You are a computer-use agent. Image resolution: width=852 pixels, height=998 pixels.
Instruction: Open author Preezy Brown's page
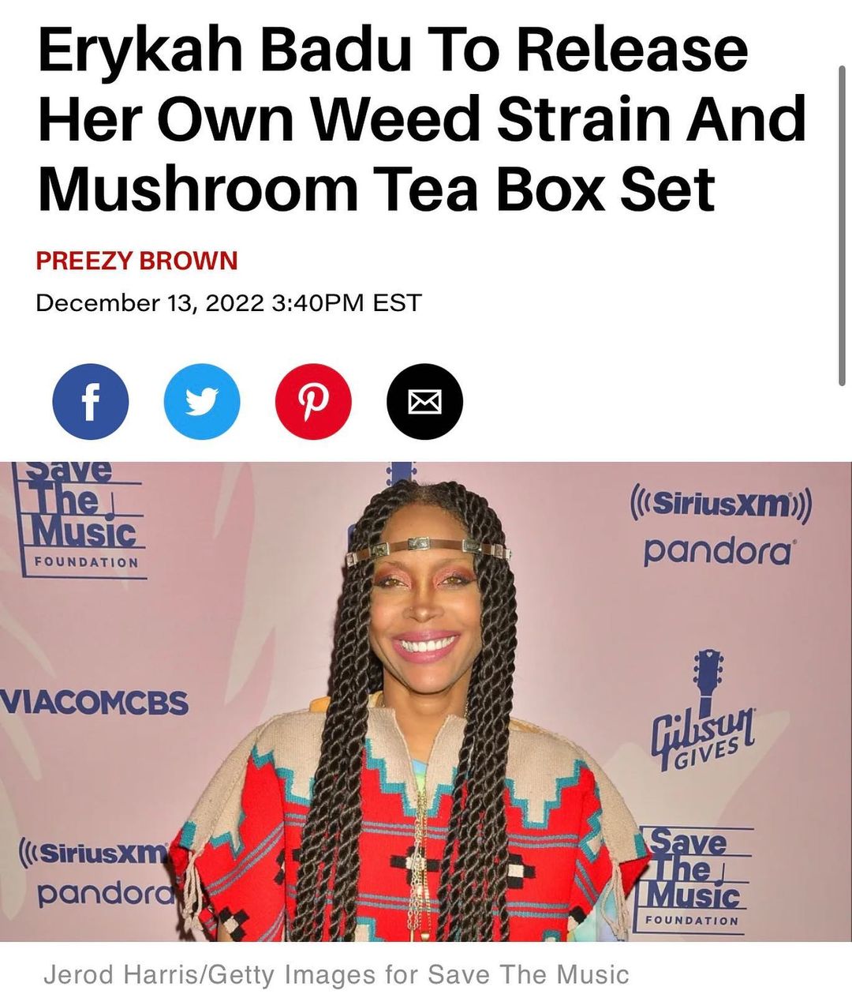137,261
